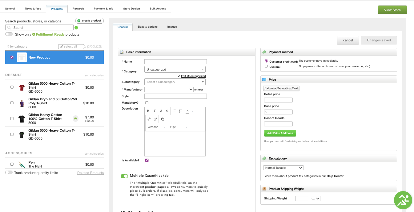Open the Store Design tab
Viewport: 414px width, 212px height.
click(x=131, y=9)
